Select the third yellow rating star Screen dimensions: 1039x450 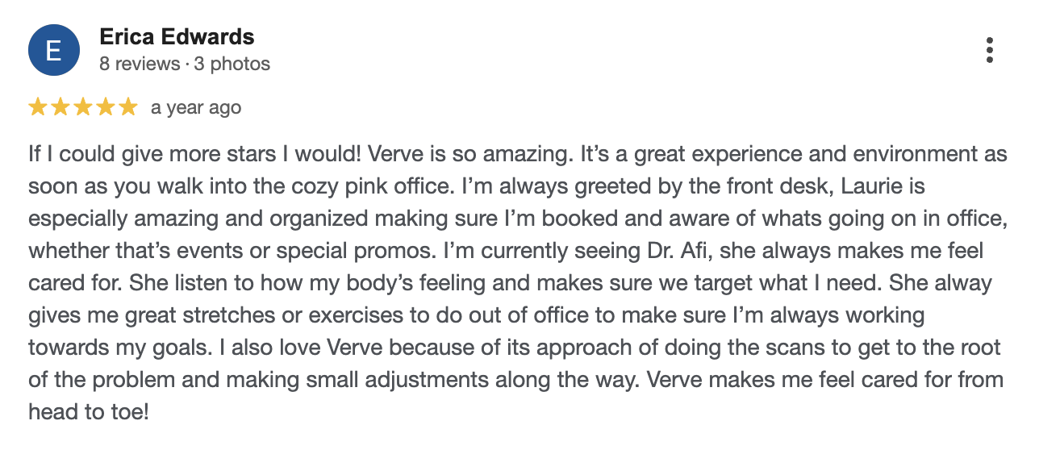83,107
